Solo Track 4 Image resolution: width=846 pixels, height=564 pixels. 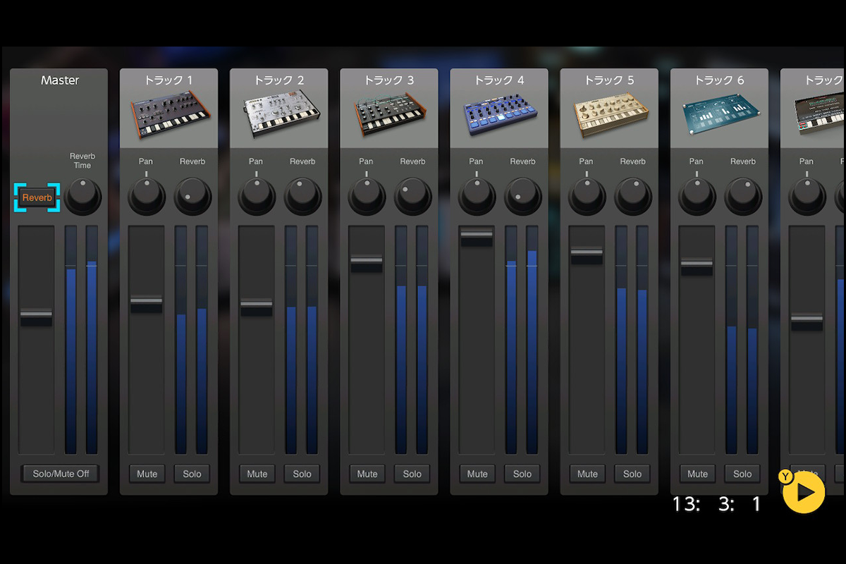point(522,474)
